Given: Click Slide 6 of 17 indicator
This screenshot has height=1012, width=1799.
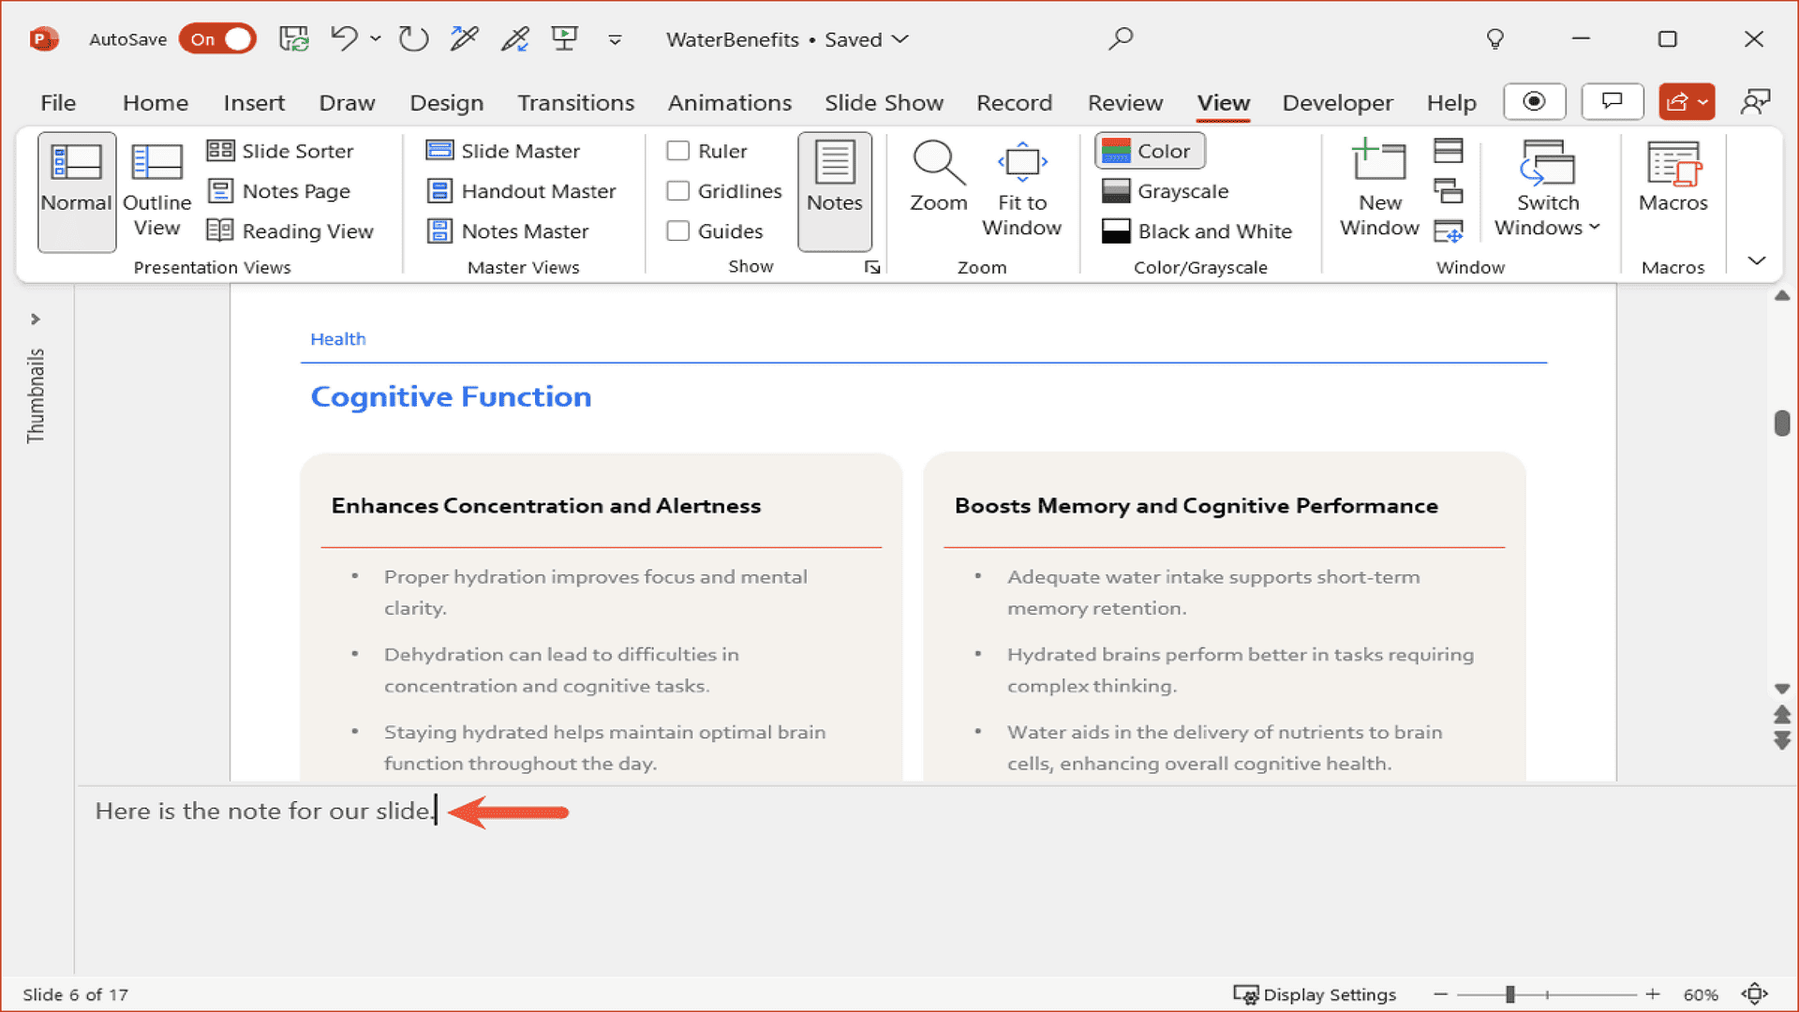Looking at the screenshot, I should [75, 994].
